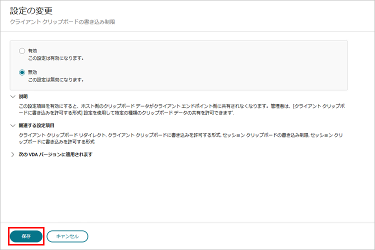Click the 関連する設定項目 section heading
Viewport: 375px width, 250px height.
tap(36, 125)
